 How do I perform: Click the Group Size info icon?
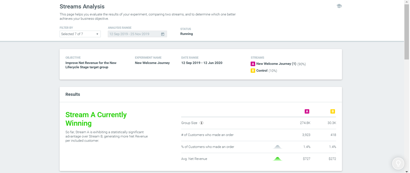point(201,123)
